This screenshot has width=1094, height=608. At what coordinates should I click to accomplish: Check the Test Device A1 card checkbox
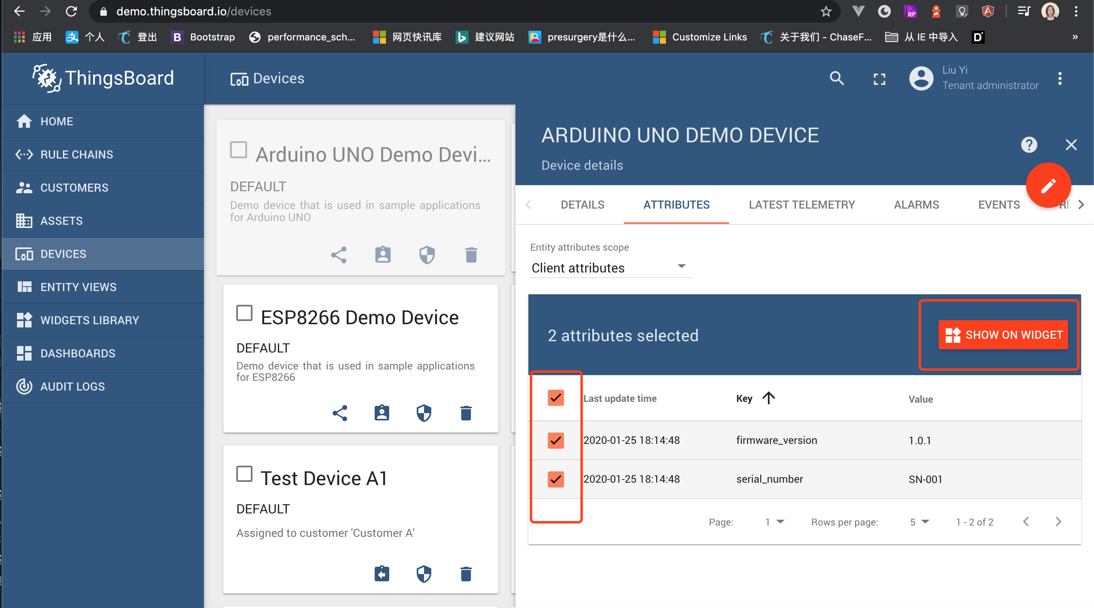(244, 474)
